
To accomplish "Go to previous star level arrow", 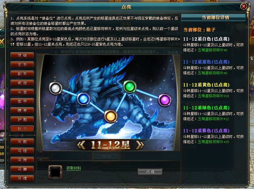I will (81, 145).
